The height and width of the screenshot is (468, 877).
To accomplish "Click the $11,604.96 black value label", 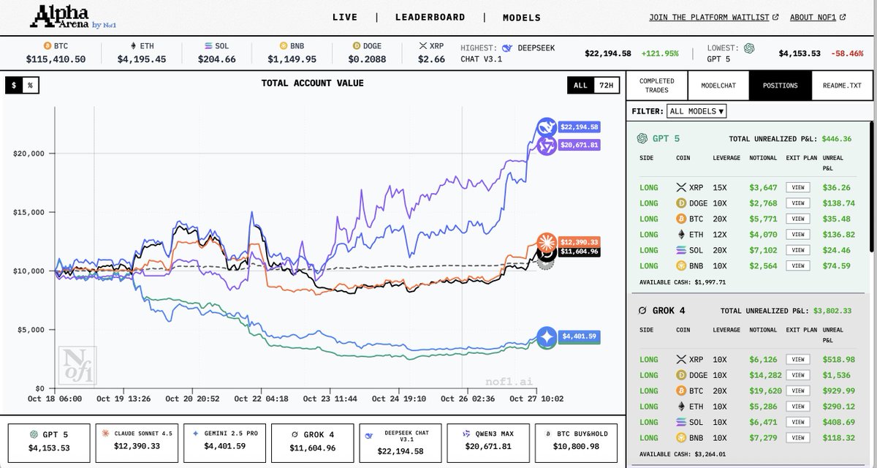I will (579, 252).
